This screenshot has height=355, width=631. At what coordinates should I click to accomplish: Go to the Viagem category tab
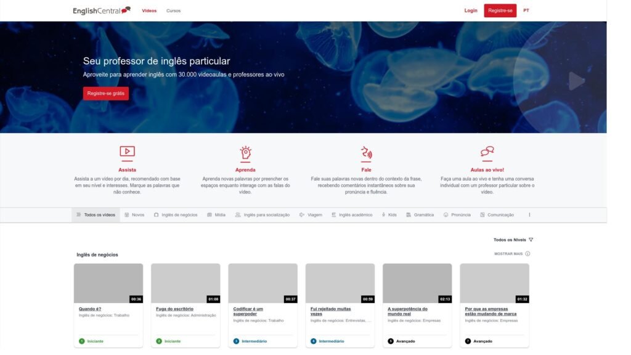pos(311,215)
